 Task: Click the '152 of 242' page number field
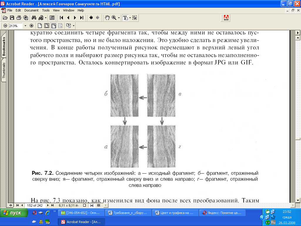[x=35, y=205]
